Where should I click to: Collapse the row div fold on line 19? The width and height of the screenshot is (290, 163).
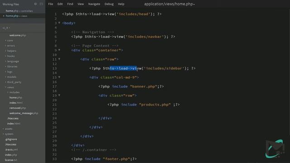click(x=59, y=95)
